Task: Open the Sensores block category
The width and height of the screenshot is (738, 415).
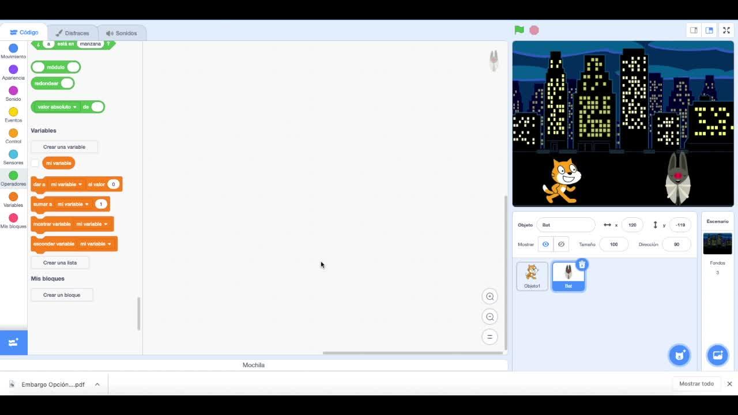Action: coord(13,157)
